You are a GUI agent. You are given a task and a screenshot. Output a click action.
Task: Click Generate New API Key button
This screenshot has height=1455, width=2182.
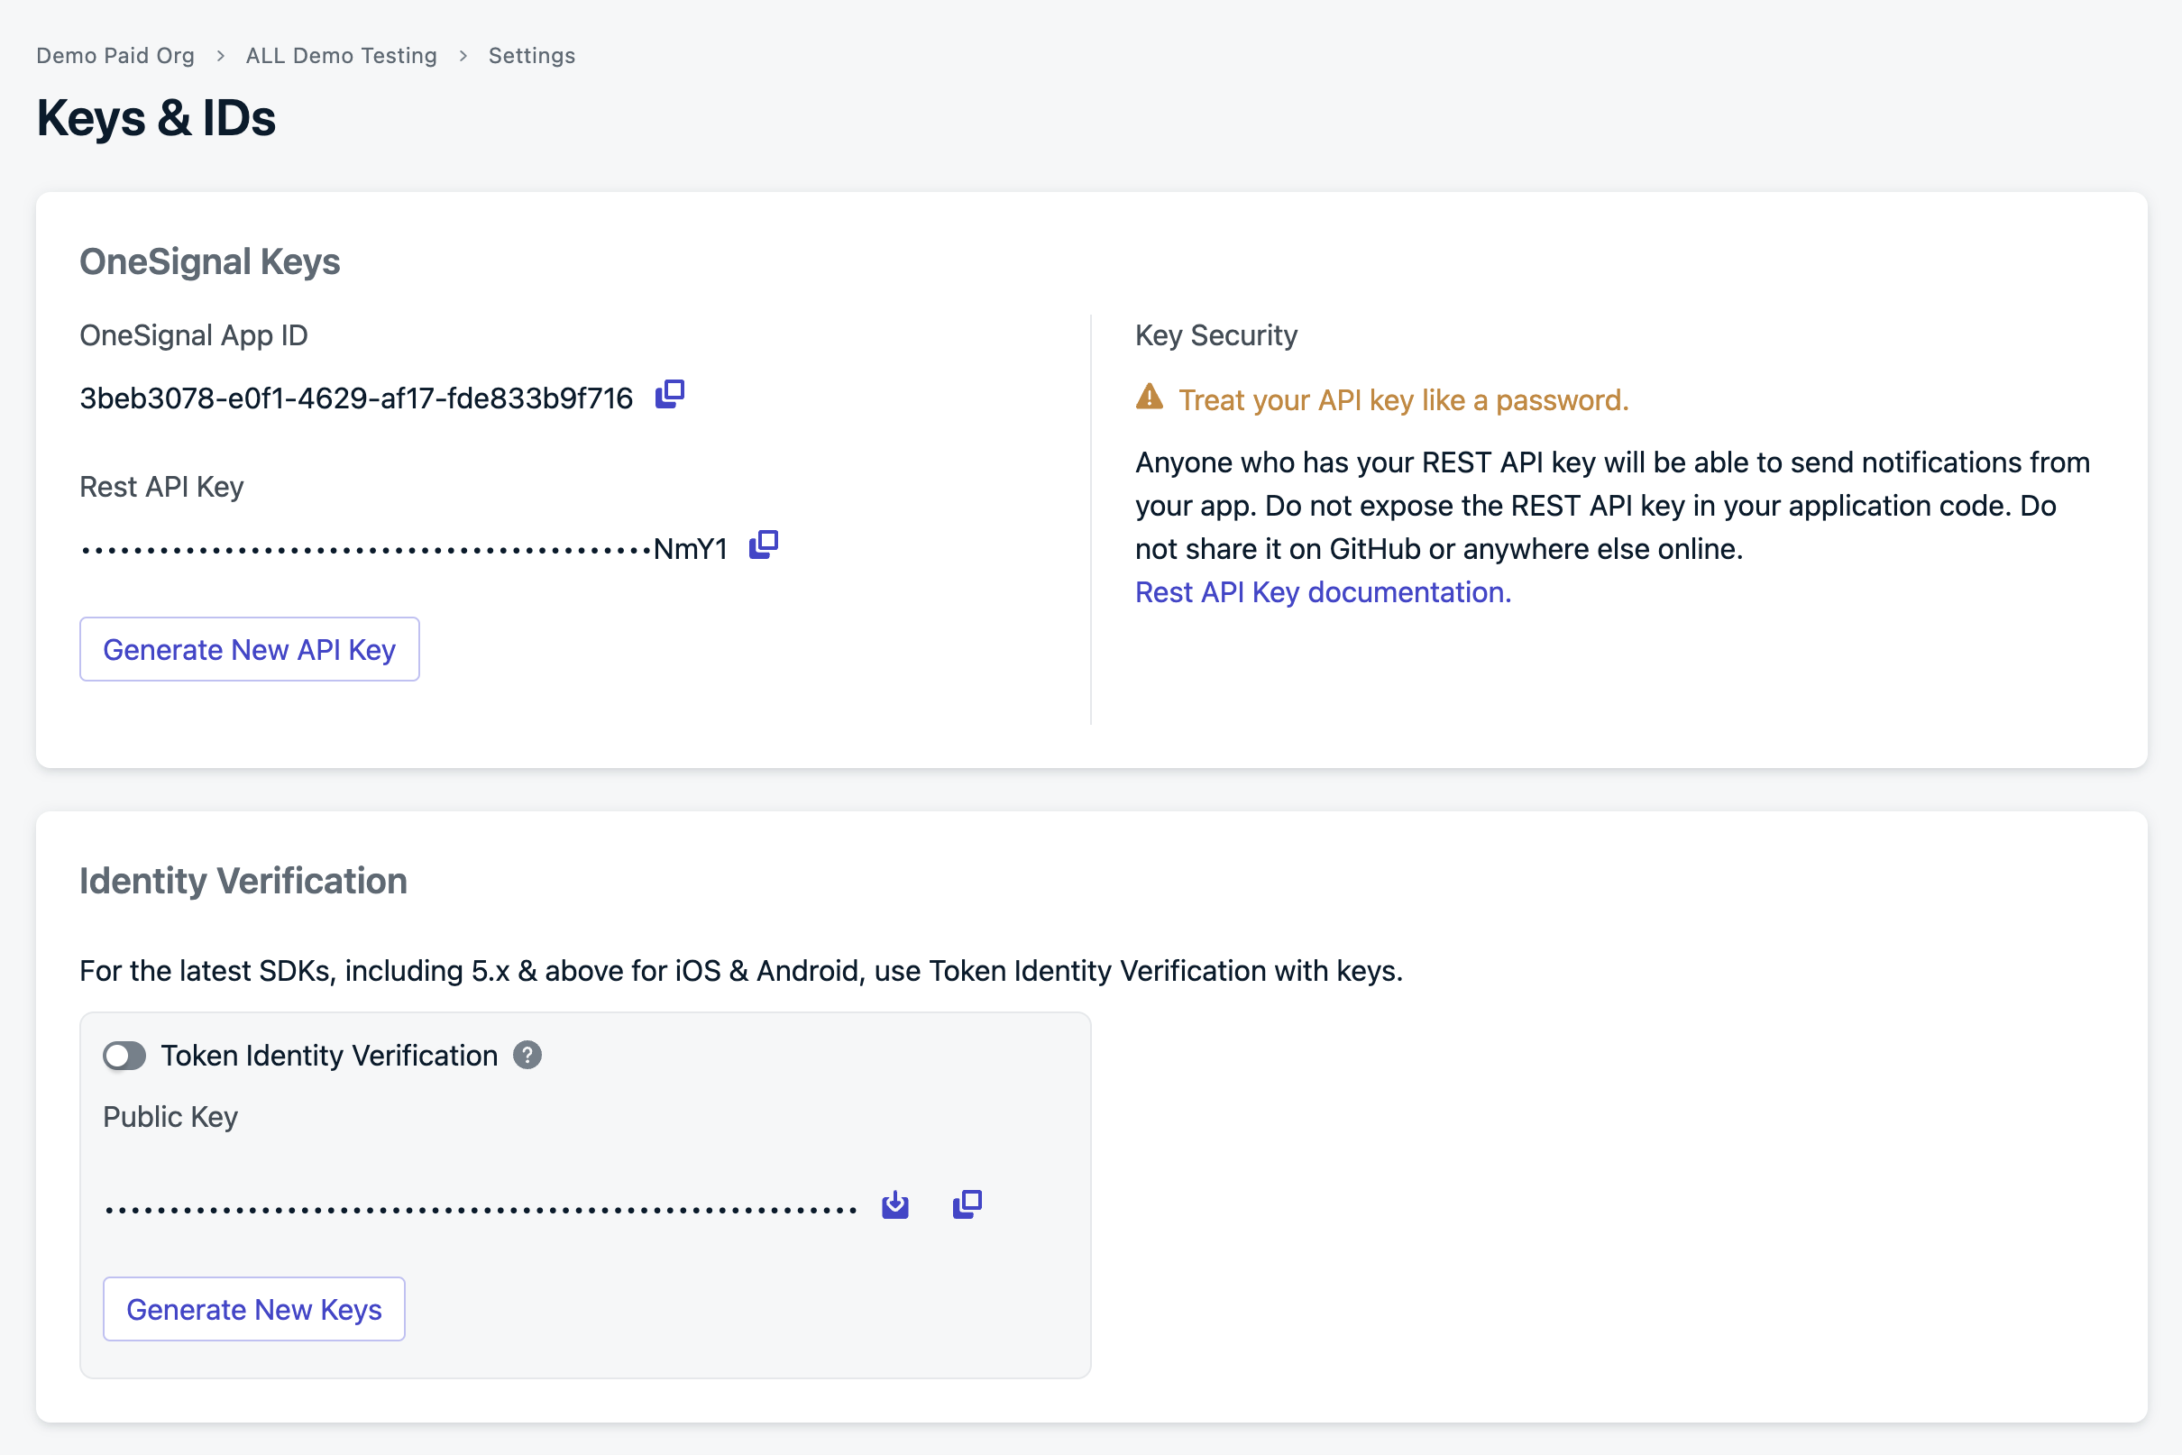[x=250, y=650]
